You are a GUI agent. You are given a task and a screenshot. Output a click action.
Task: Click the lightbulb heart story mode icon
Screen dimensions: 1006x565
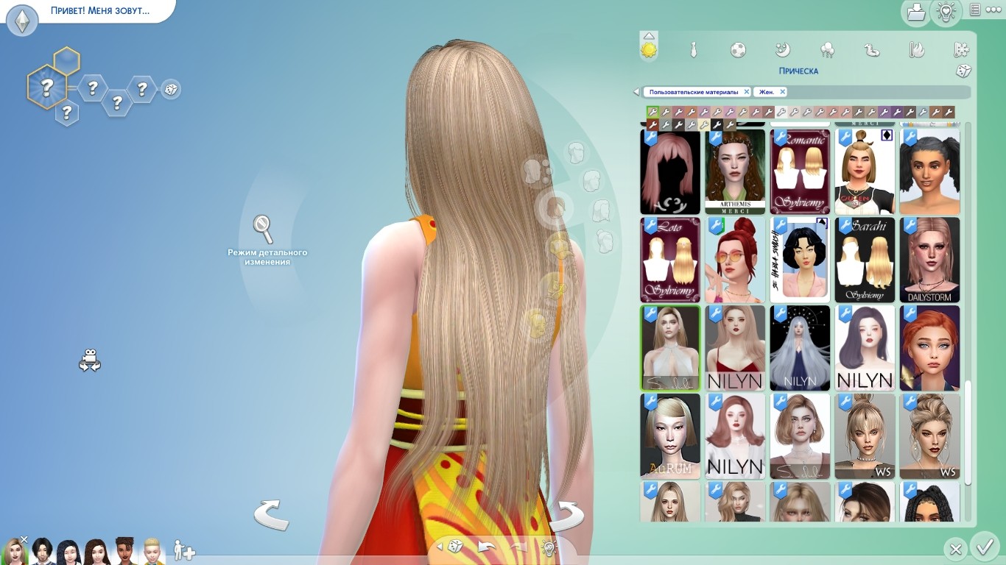tap(946, 12)
